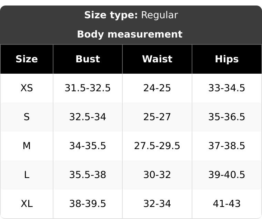Viewport: 262px width, 219px height.
Task: Click the Body measurement heading
Action: point(130,34)
